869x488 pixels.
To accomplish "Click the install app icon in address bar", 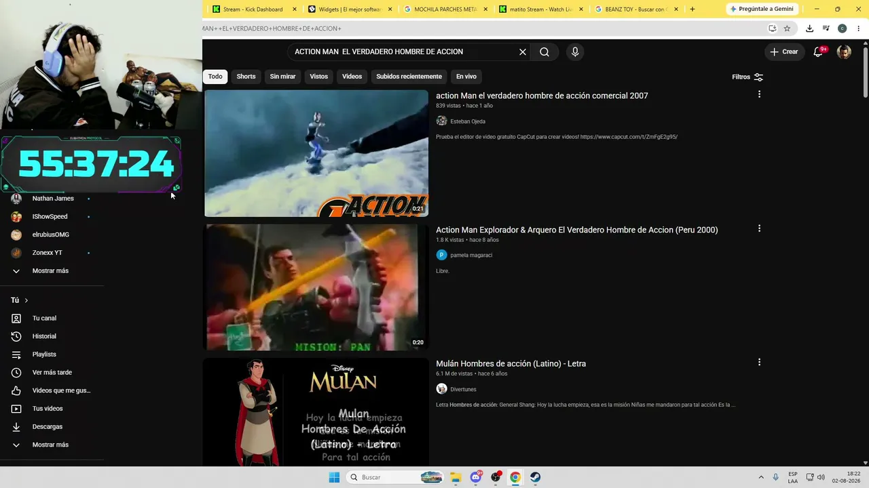I will pos(772,28).
